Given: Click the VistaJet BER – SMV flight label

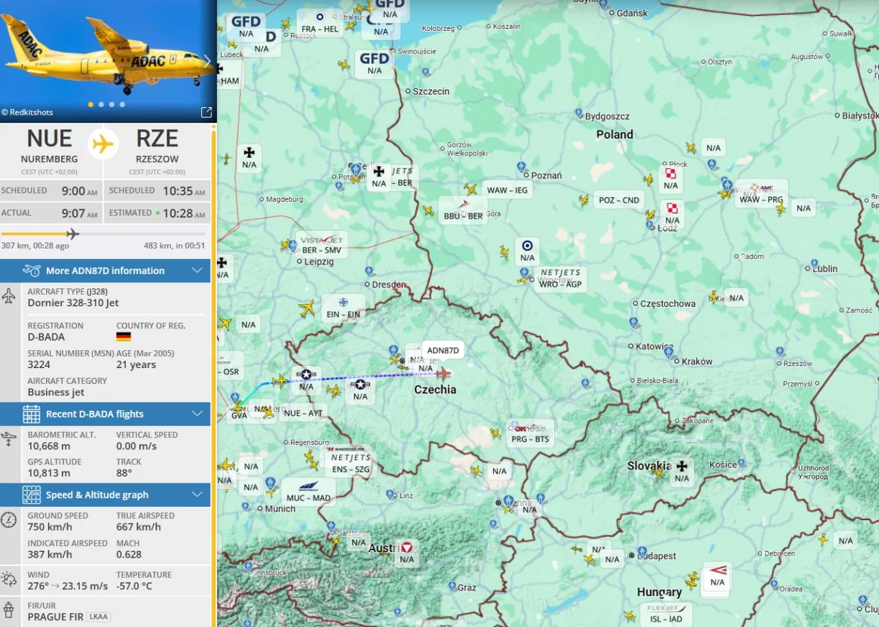Looking at the screenshot, I should coord(322,245).
